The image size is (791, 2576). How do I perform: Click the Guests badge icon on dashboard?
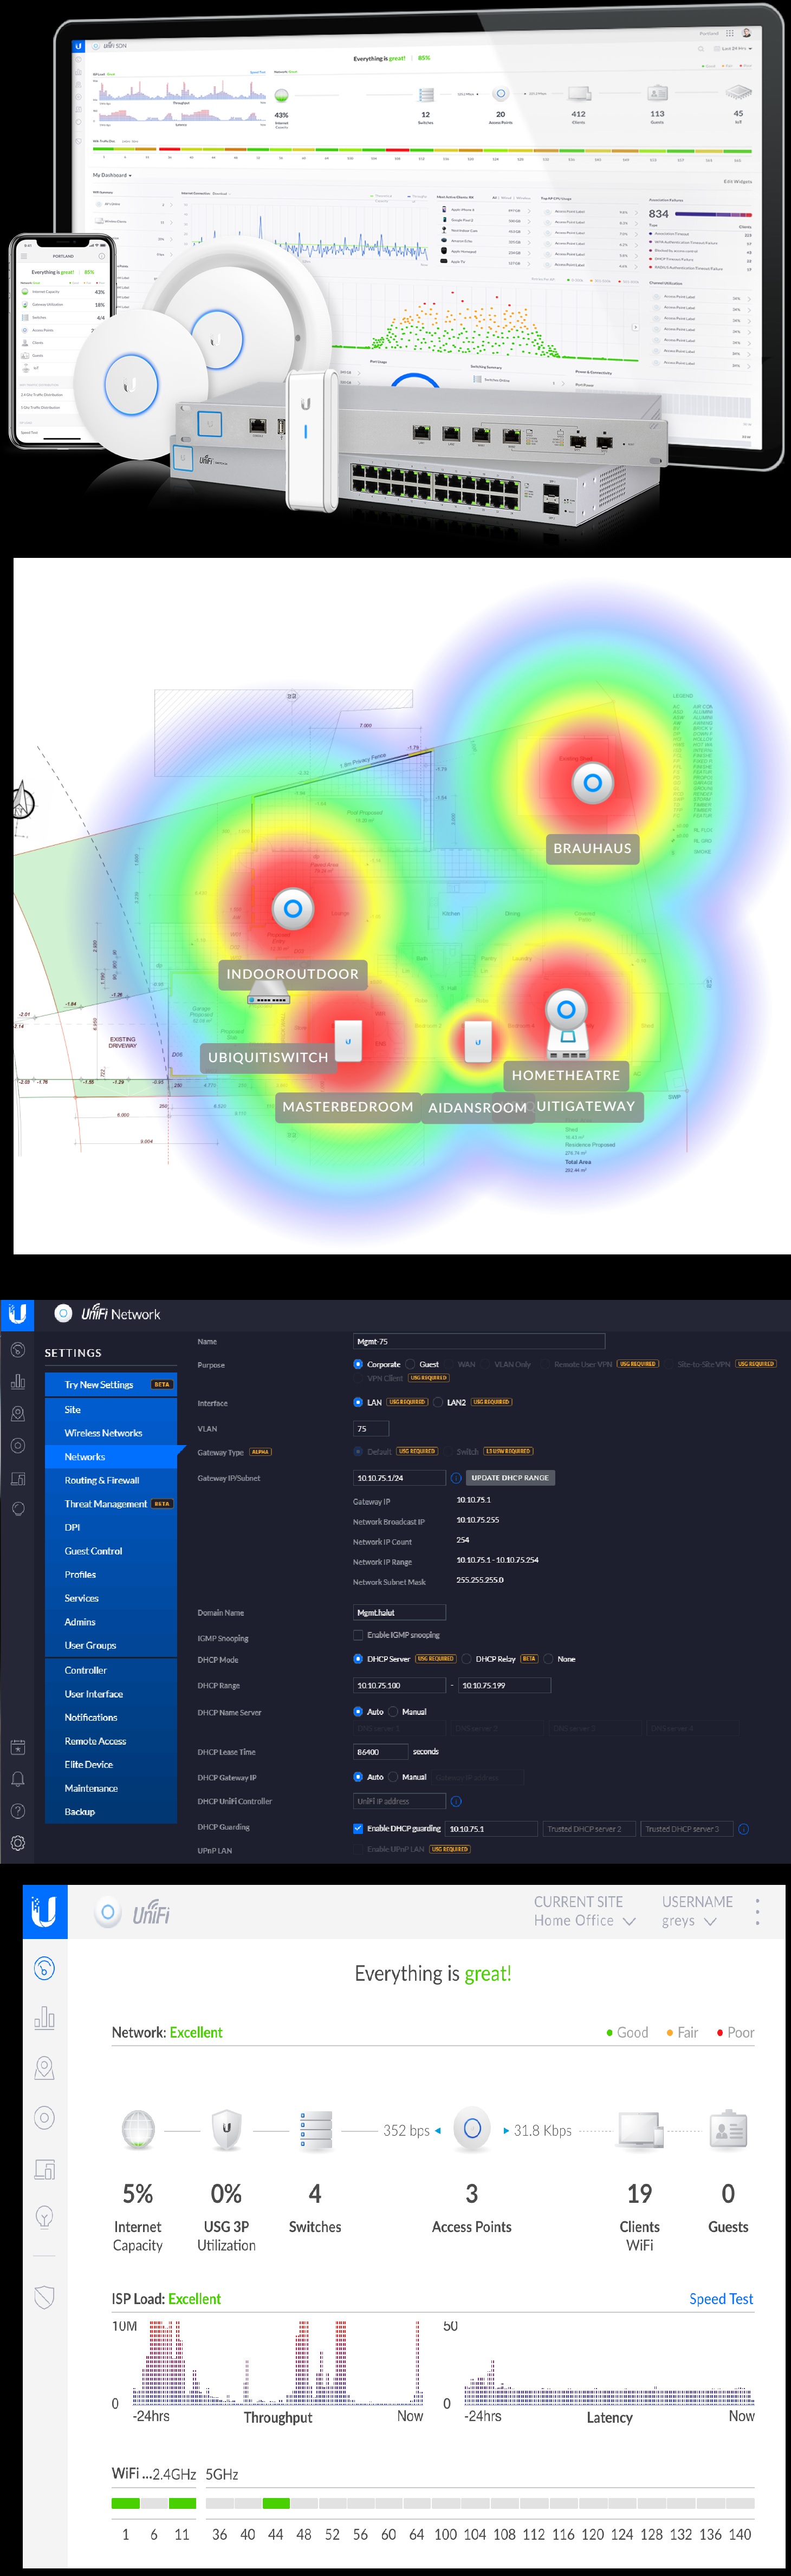(728, 2130)
